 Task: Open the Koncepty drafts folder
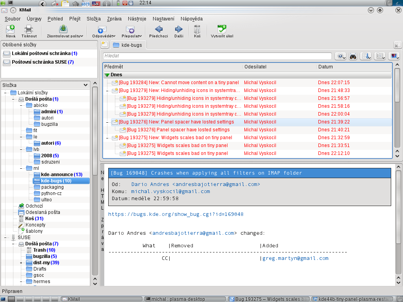[35, 225]
